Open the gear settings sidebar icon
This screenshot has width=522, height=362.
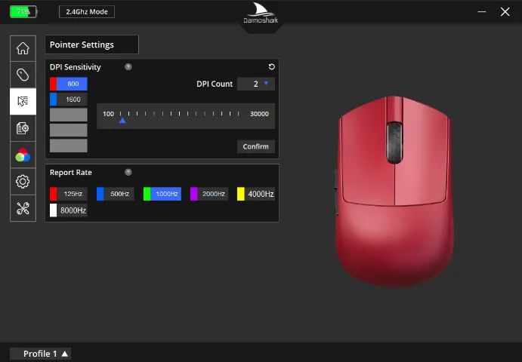[23, 182]
